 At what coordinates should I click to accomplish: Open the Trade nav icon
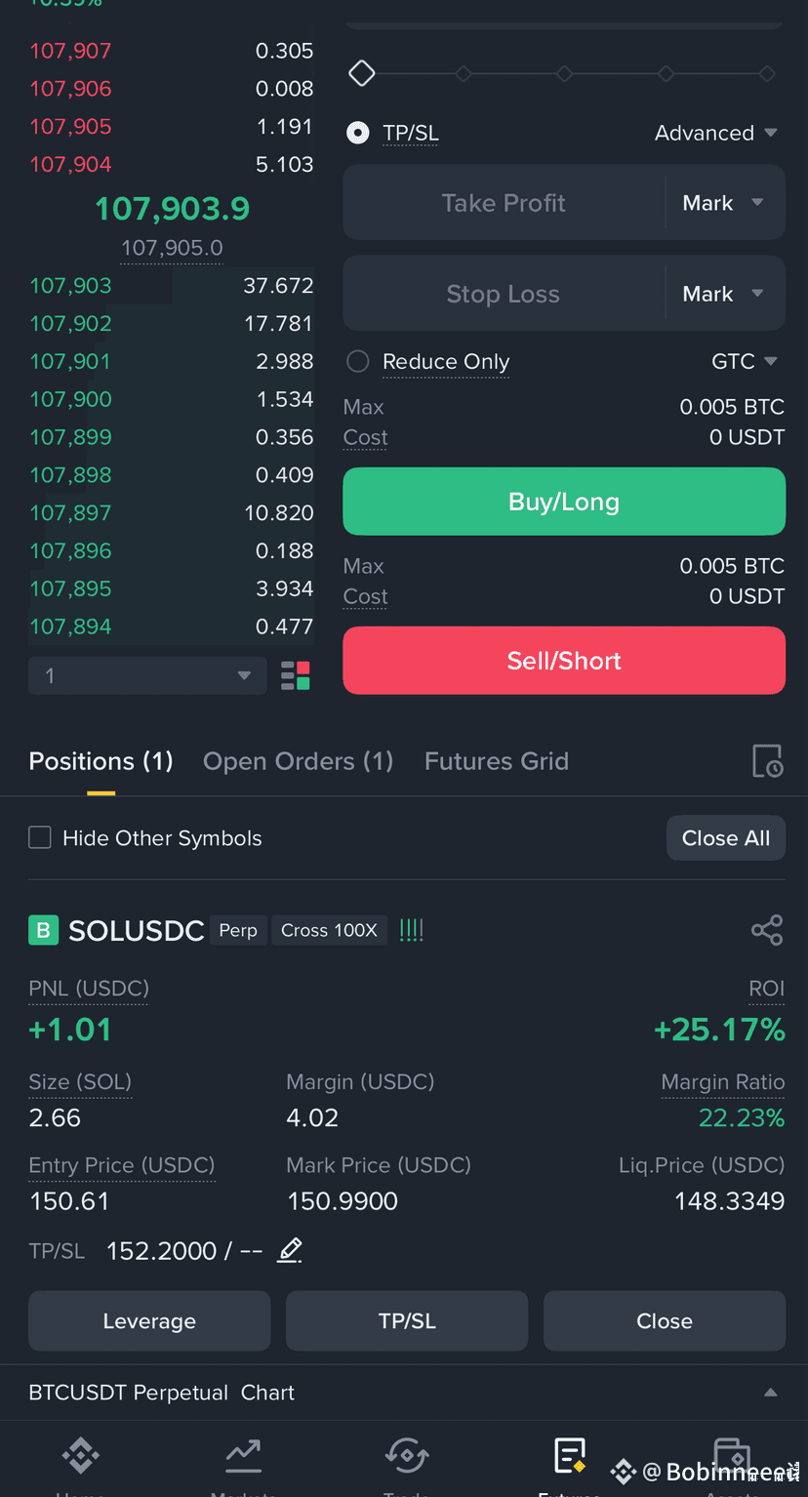click(407, 1455)
